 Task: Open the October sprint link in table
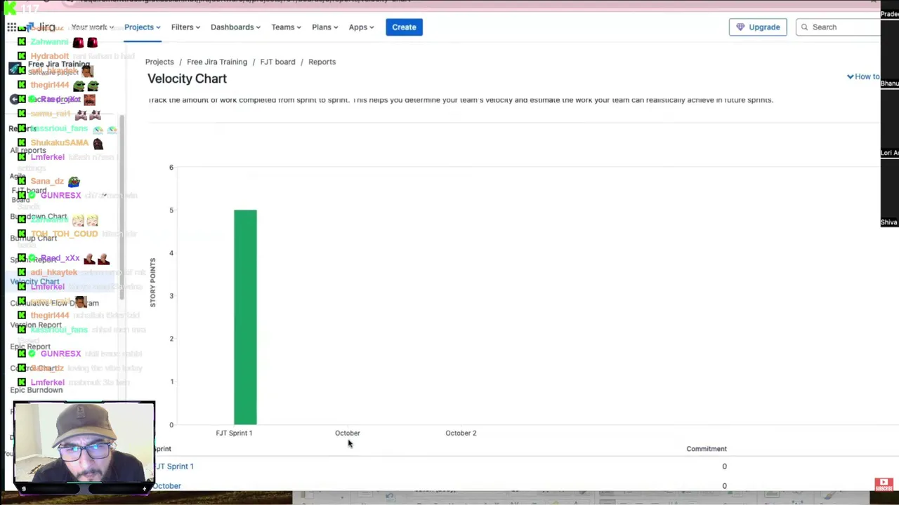[167, 485]
